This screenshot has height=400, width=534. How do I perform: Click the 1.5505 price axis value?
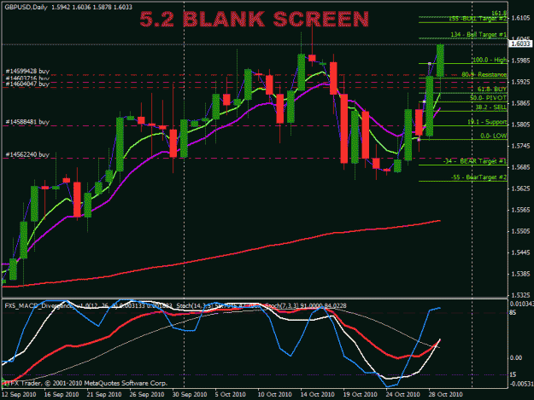coord(520,231)
